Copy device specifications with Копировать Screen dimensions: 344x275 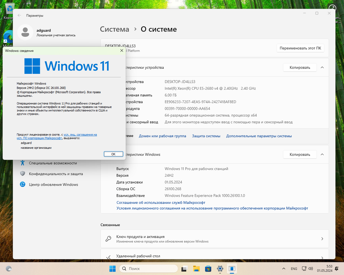pos(300,67)
